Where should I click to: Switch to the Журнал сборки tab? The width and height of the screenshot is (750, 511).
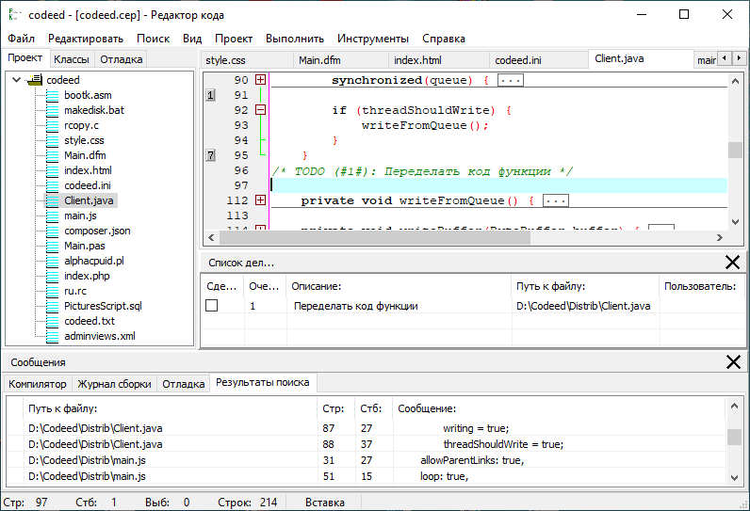(x=114, y=384)
